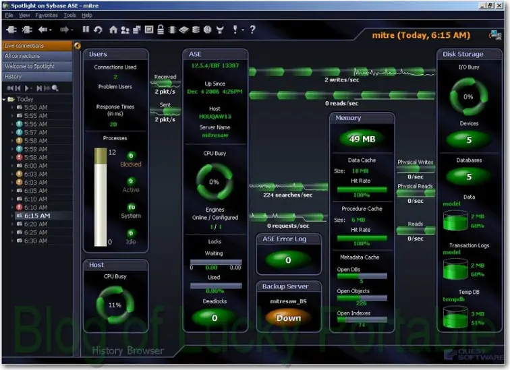Click the flat disk device toolbar icon

(183, 30)
